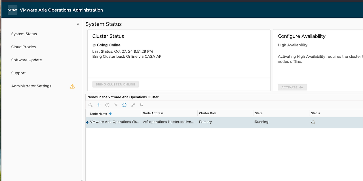Click the shrink cluster arrows icon

[133, 105]
